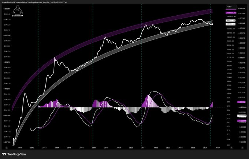The height and width of the screenshot is (159, 249).
Task: Click the header text 'JamesEastonUK created with TradingView.com'
Action: 22,3
